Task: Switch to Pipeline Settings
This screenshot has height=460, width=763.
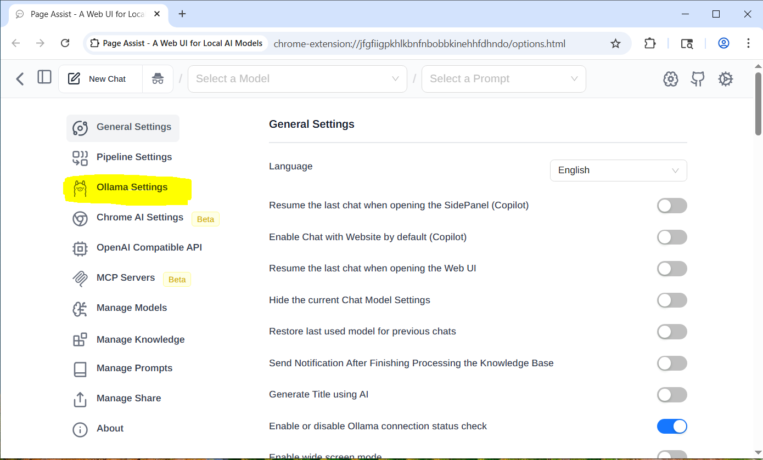Action: (x=134, y=157)
